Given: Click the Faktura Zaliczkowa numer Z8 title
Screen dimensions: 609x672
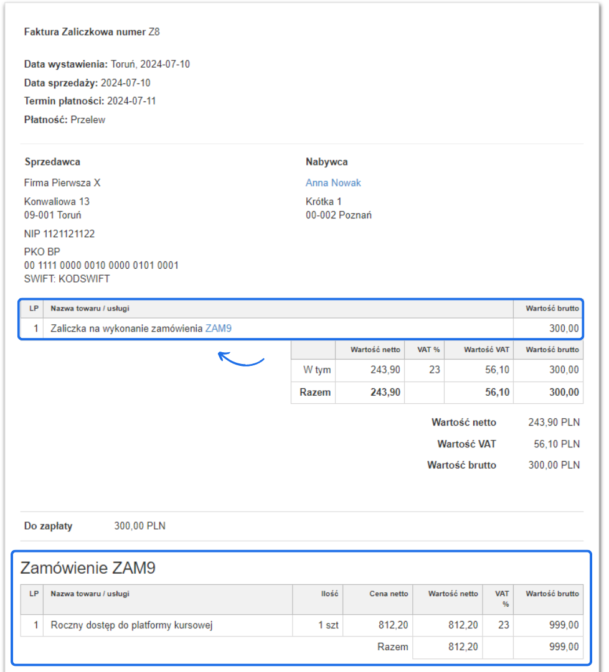Looking at the screenshot, I should pyautogui.click(x=92, y=32).
